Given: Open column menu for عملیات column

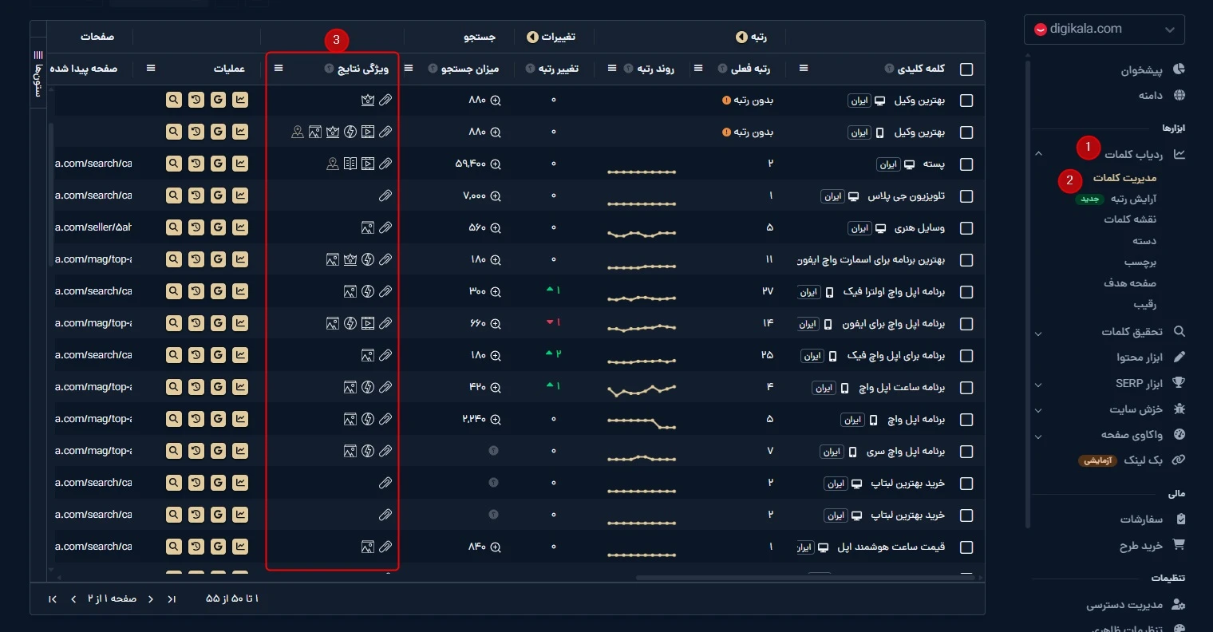Looking at the screenshot, I should [x=151, y=69].
